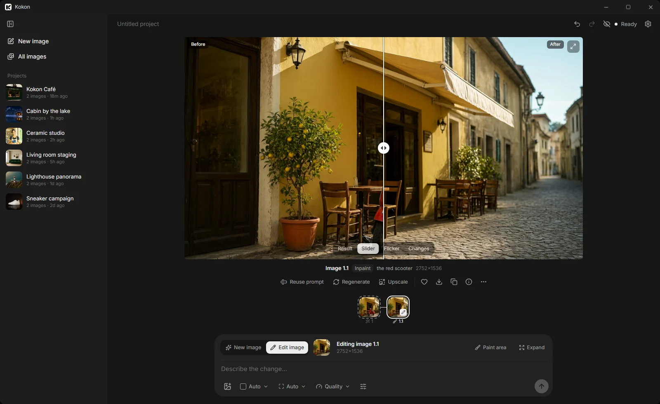Image resolution: width=660 pixels, height=404 pixels.
Task: Click the Regenerate button
Action: click(x=351, y=282)
